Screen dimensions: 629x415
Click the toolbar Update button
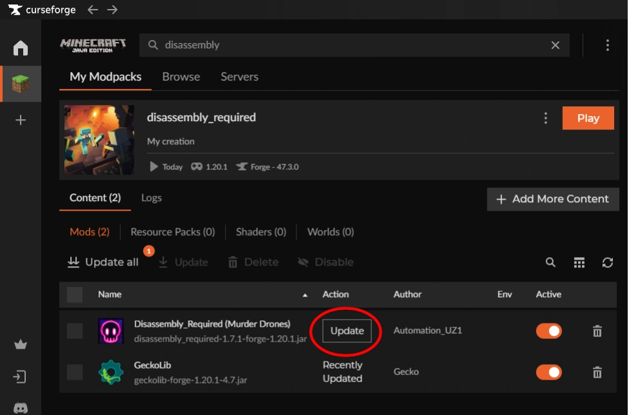coord(183,262)
